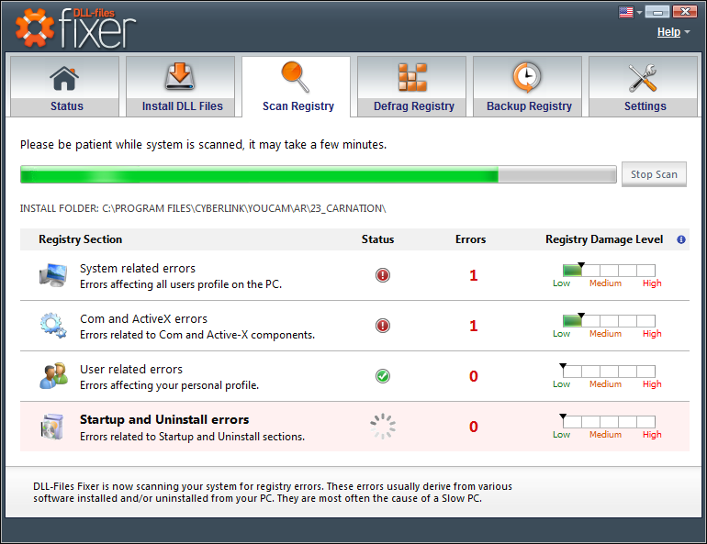Click the High label under System errors gauge

(652, 283)
